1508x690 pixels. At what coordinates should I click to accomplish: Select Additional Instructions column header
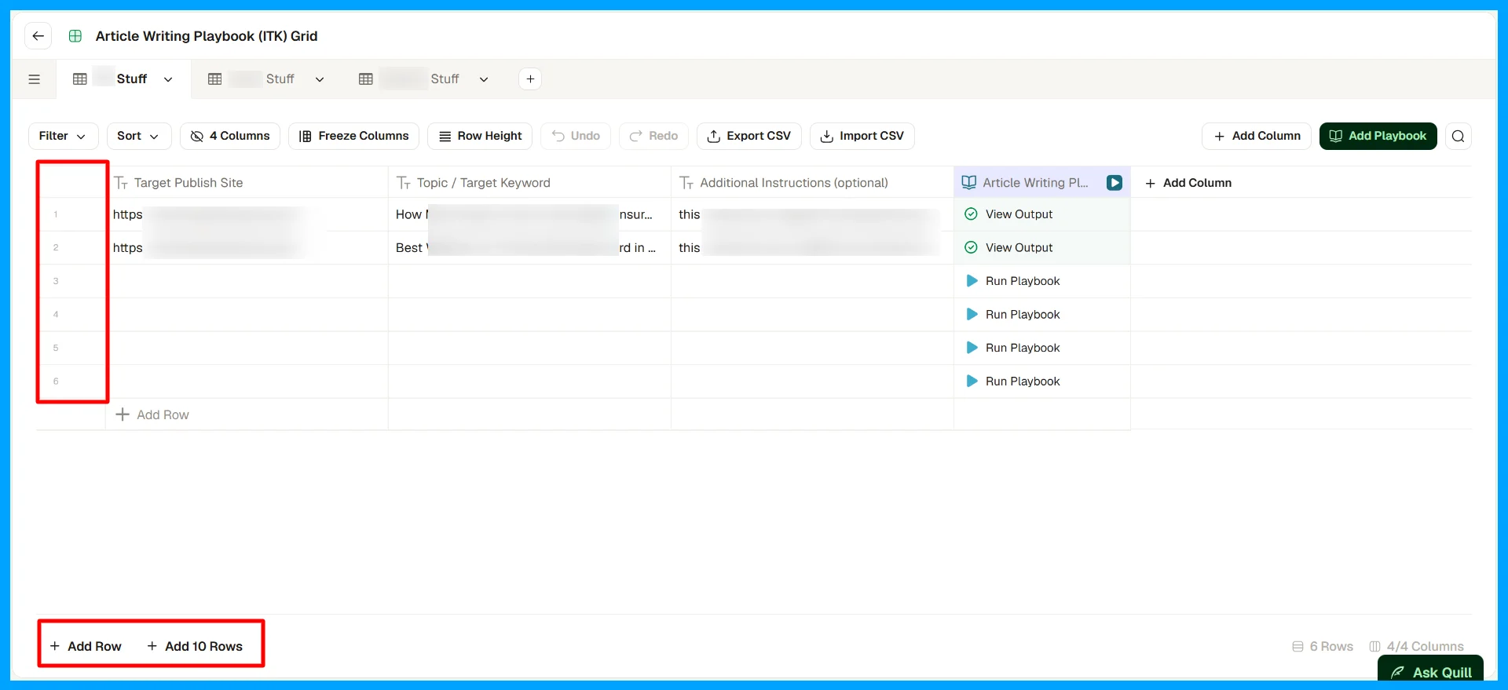tap(812, 183)
